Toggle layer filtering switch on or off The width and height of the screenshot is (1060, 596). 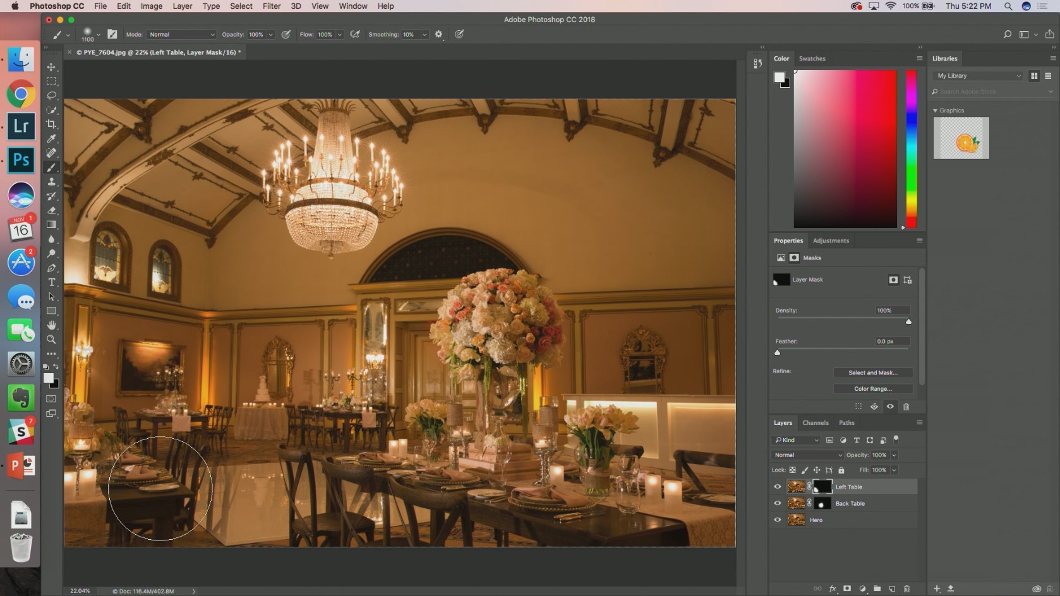pyautogui.click(x=896, y=439)
